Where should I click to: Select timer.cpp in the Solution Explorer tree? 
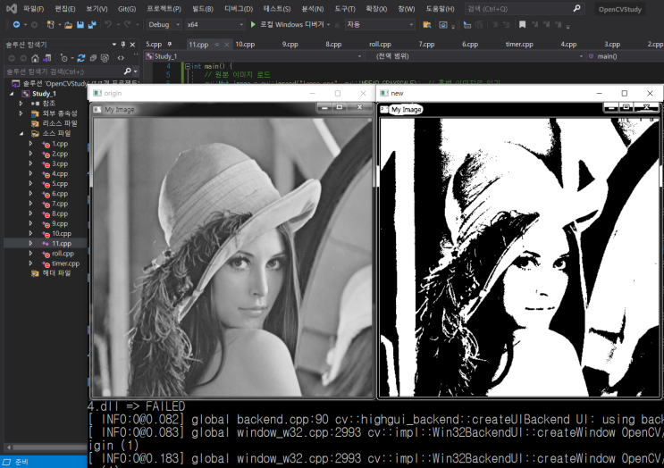65,263
